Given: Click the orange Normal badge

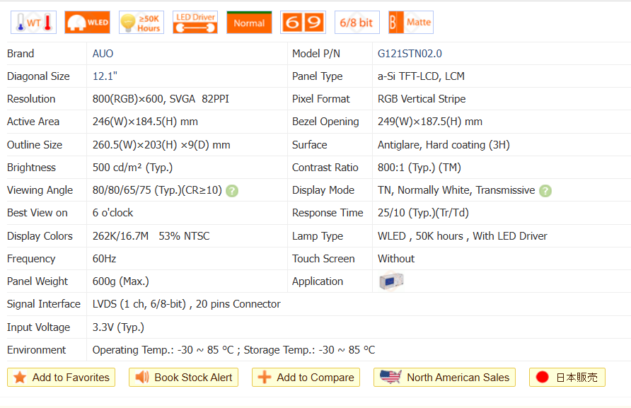Looking at the screenshot, I should click(249, 23).
